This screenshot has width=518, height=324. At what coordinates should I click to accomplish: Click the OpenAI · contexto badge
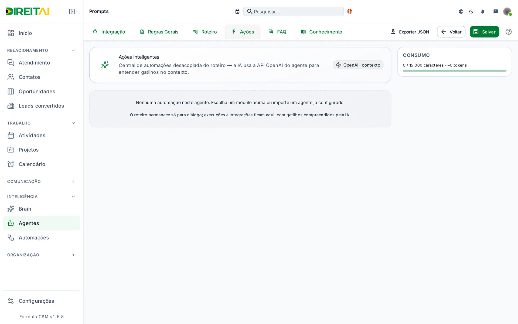tap(358, 65)
